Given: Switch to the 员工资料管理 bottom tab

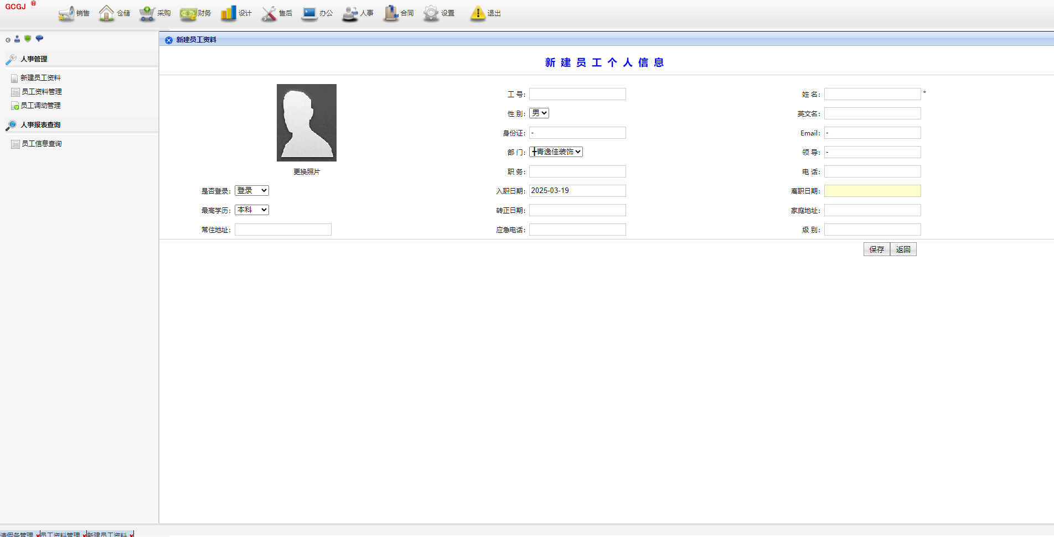Looking at the screenshot, I should click(60, 534).
